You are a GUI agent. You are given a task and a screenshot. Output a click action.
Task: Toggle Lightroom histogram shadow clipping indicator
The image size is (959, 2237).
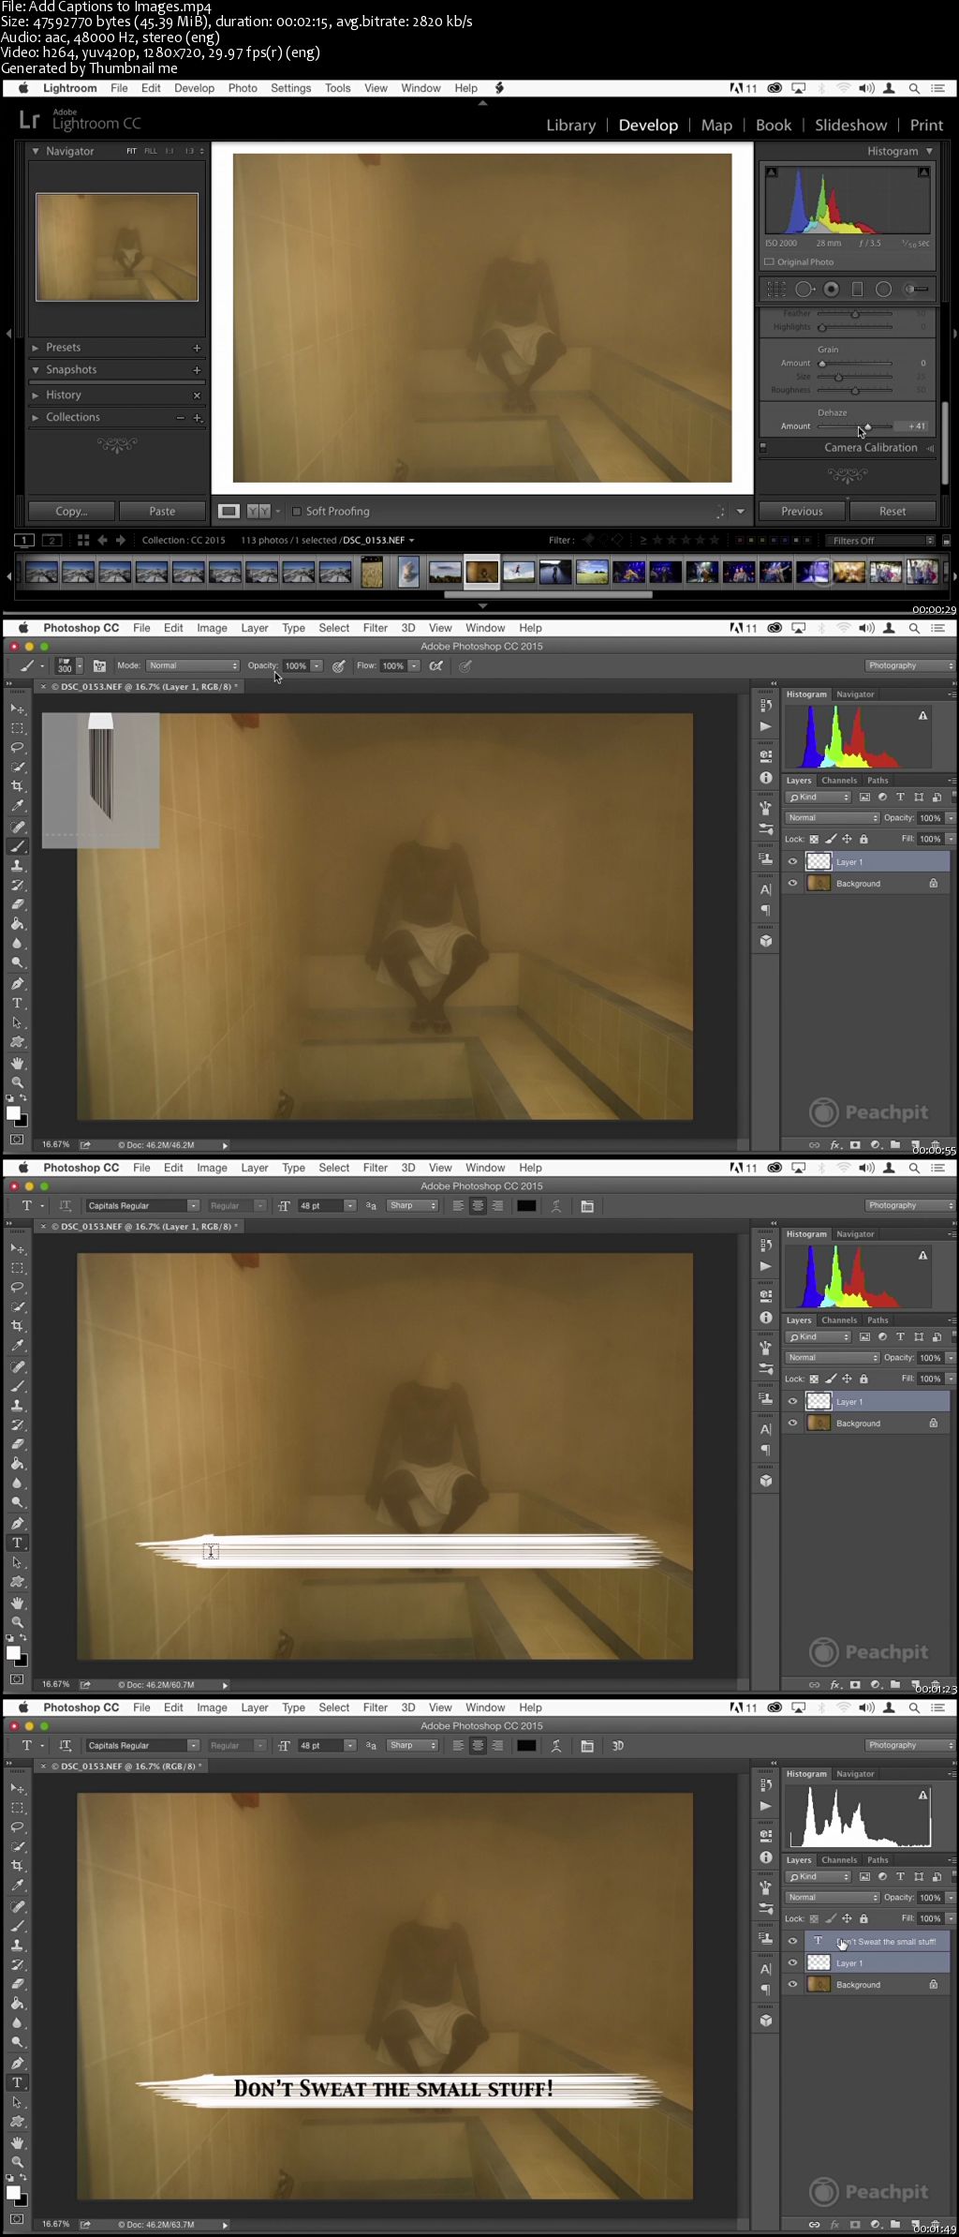pos(772,172)
